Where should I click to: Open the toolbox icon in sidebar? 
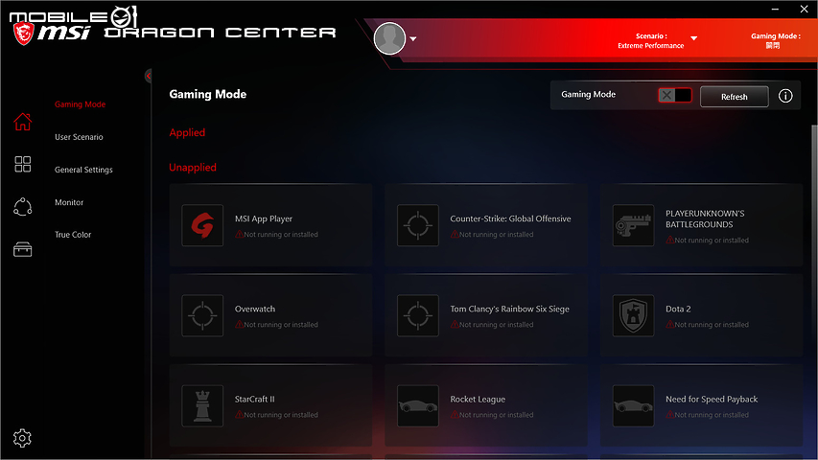22,250
